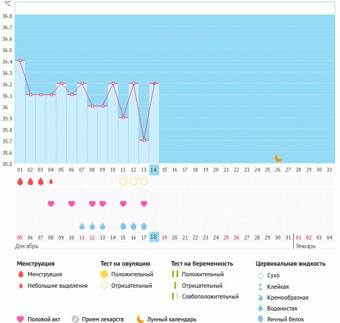This screenshot has width=340, height=323.
Task: Click the pink heart on day 13
Action: pos(144,204)
